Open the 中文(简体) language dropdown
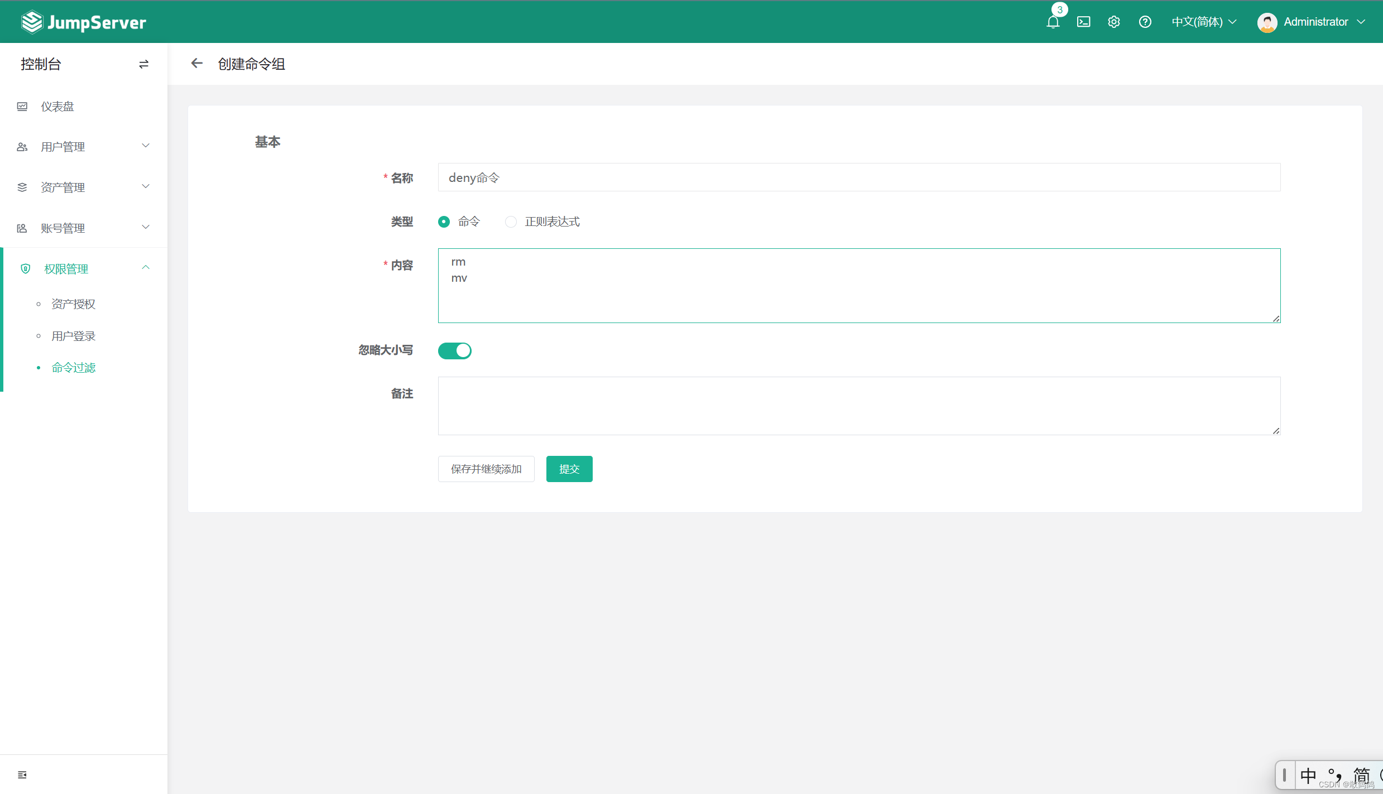1383x794 pixels. coord(1204,22)
